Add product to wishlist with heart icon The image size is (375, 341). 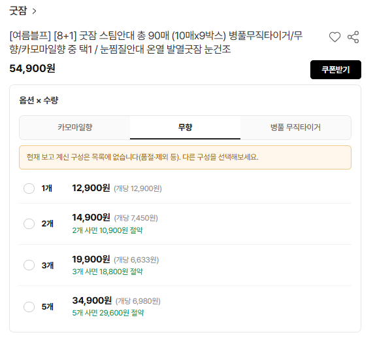pyautogui.click(x=334, y=37)
